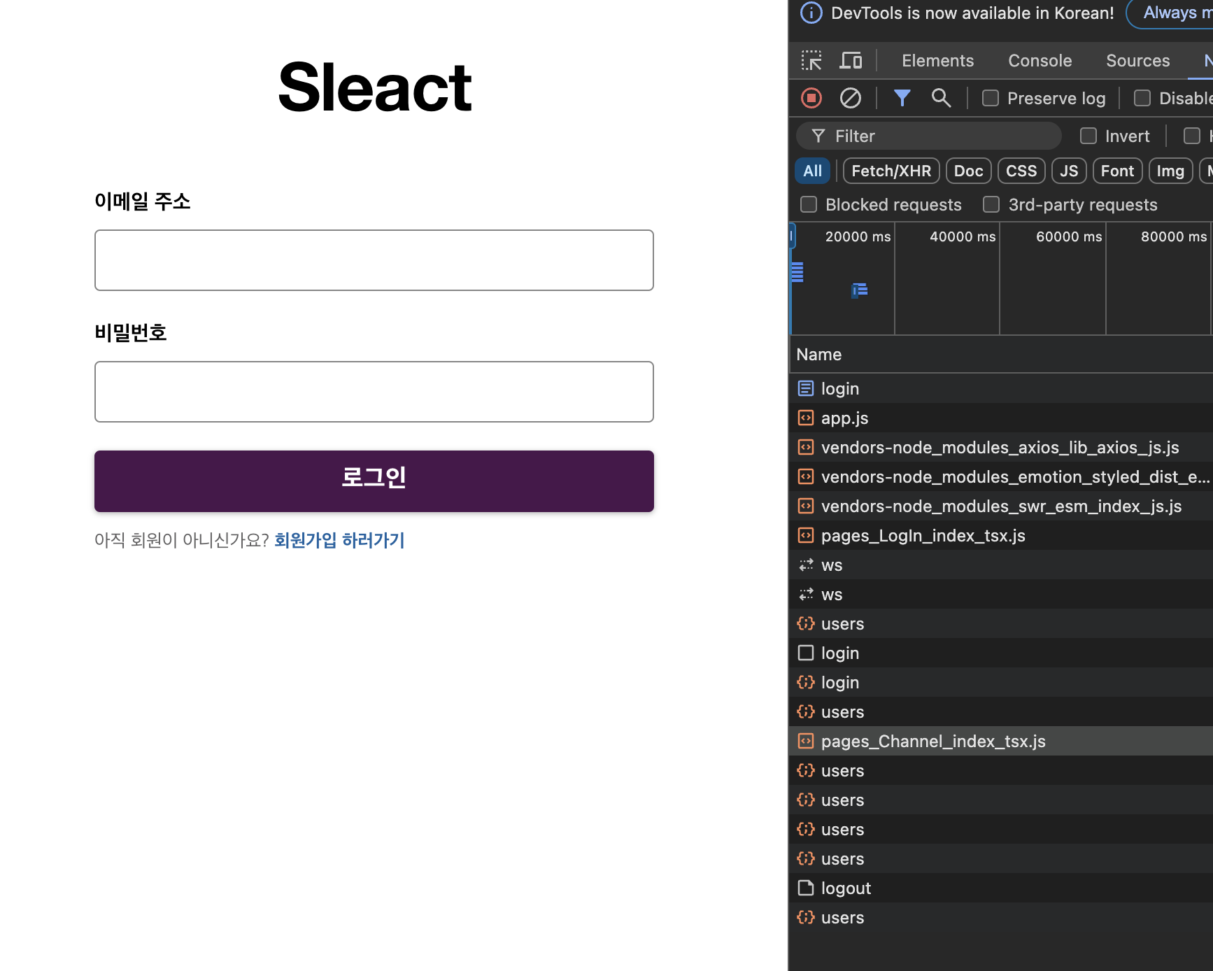Screen dimensions: 1213x971
Task: Focus the email address input field
Action: click(x=374, y=260)
